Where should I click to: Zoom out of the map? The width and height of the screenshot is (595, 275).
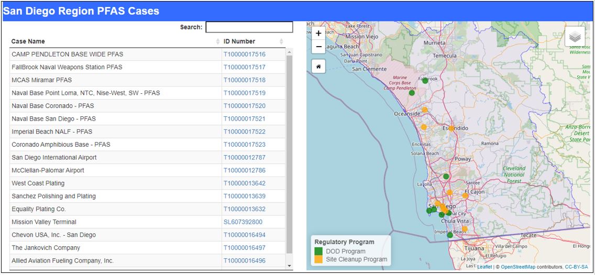(x=318, y=47)
